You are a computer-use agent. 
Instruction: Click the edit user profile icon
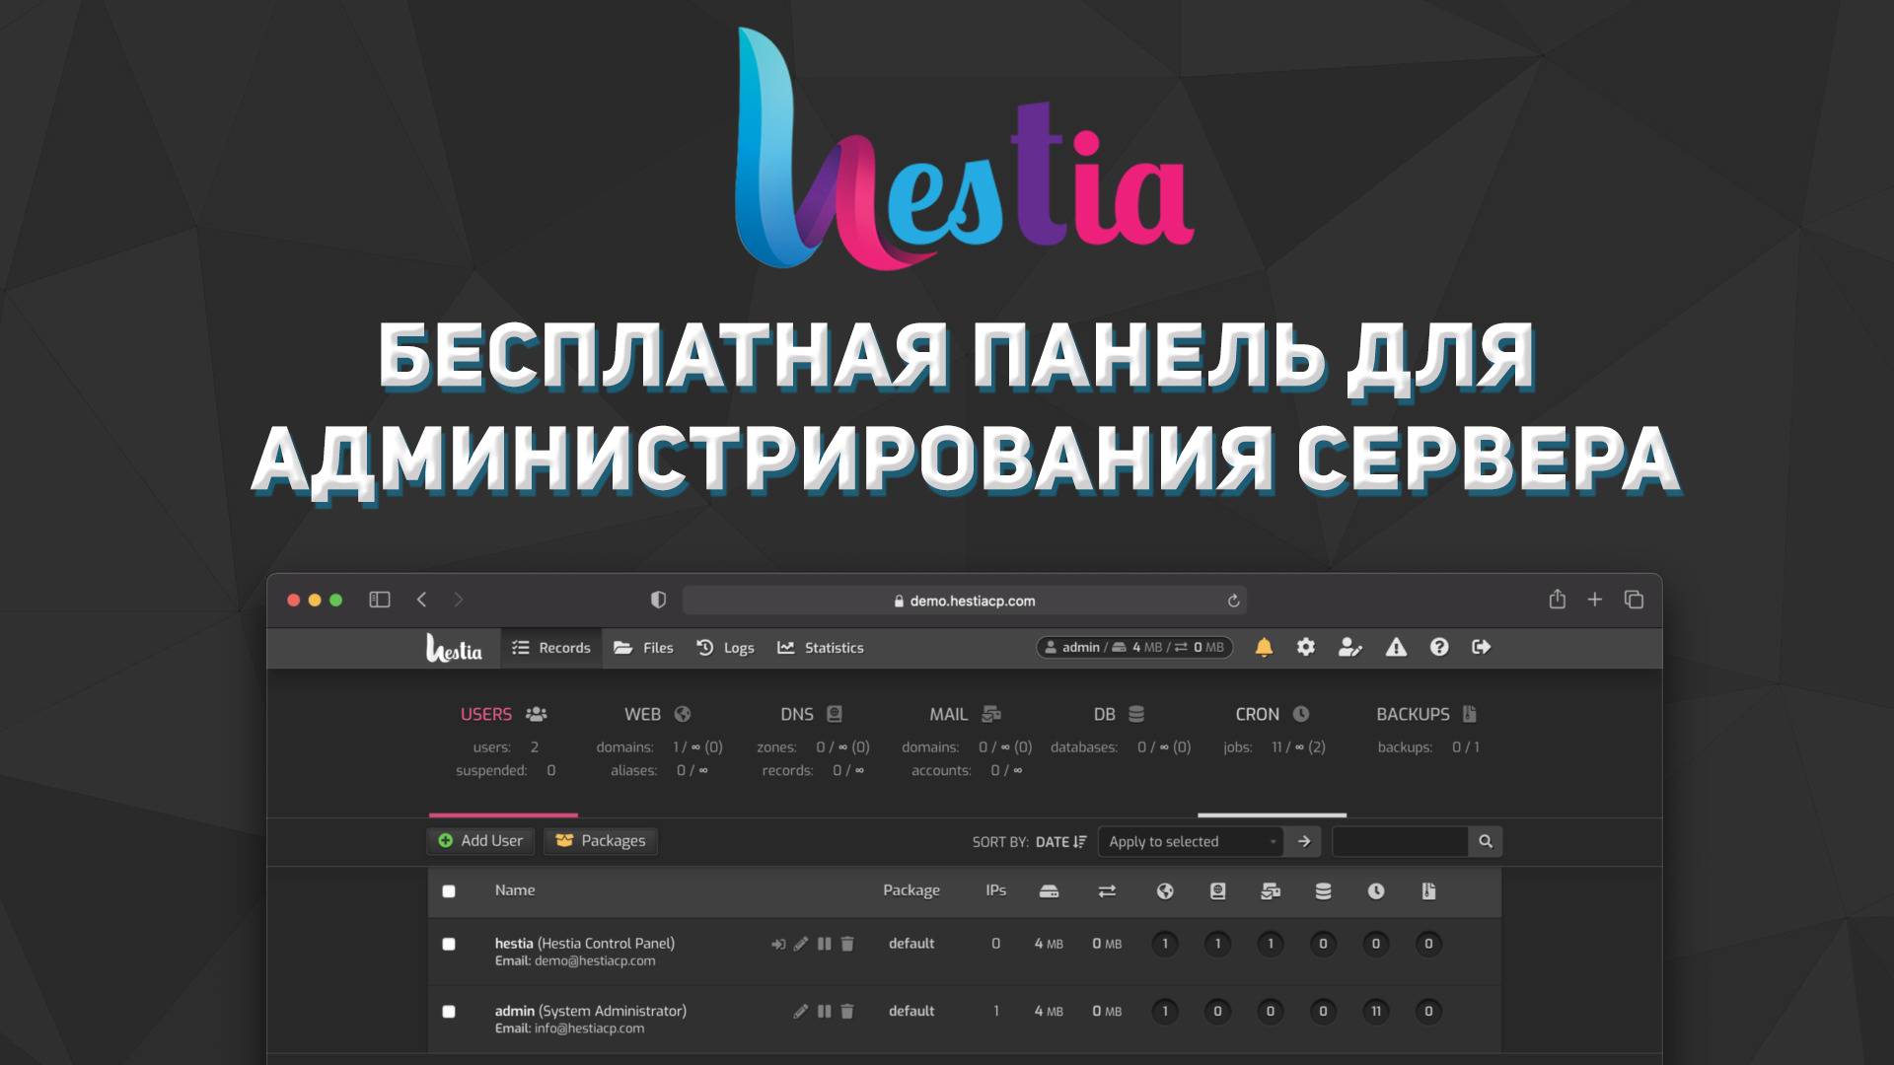coord(1349,647)
